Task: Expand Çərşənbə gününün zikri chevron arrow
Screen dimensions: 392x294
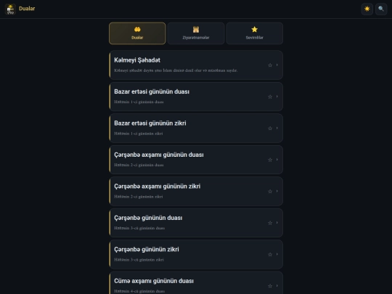Action: (277, 254)
